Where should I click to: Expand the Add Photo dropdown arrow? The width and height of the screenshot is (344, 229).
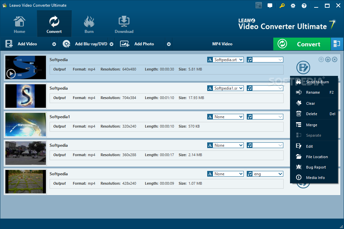coord(169,44)
